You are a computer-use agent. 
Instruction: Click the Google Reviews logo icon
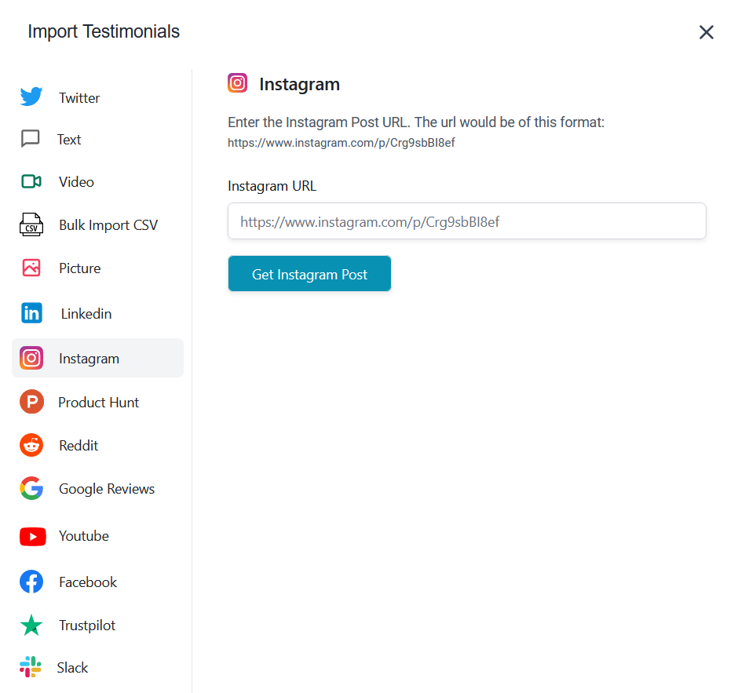coord(31,488)
